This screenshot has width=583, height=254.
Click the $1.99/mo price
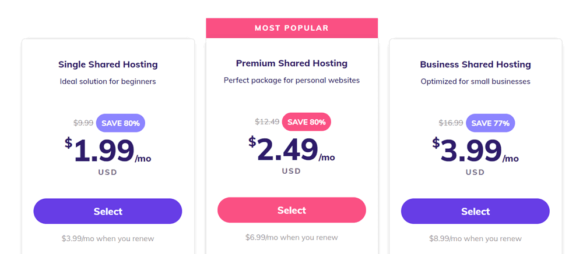pos(108,151)
